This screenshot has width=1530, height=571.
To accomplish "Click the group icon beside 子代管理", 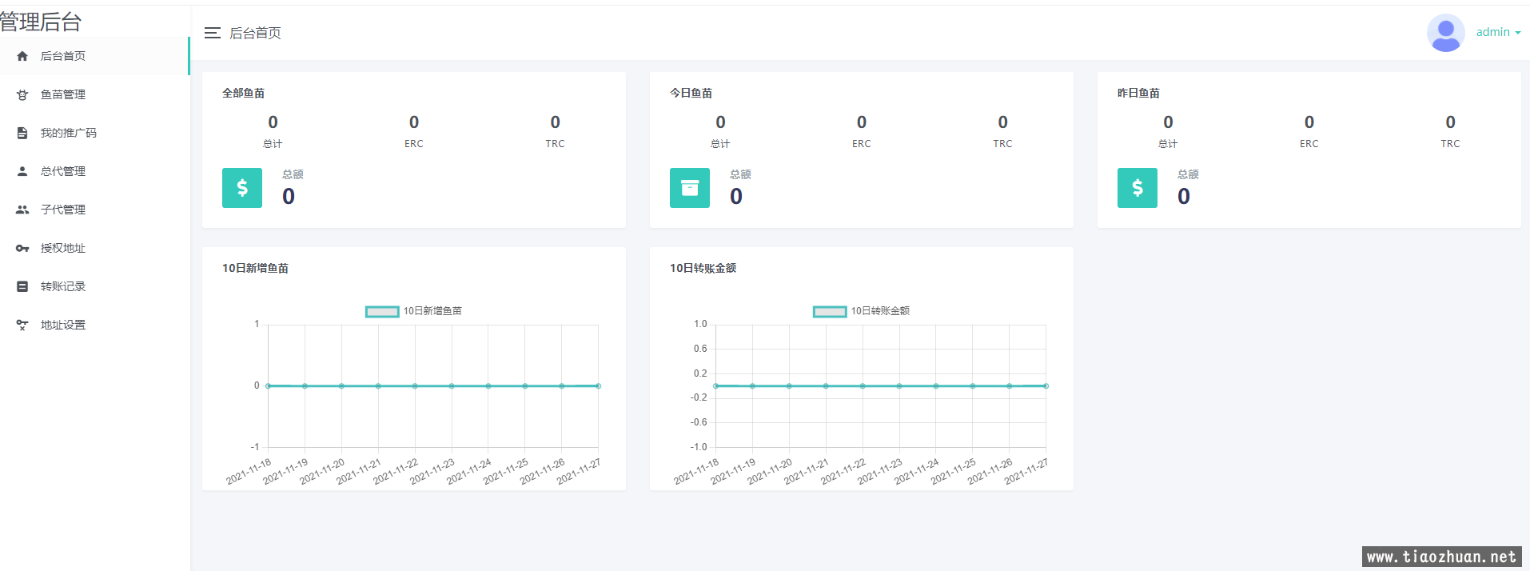I will point(22,210).
